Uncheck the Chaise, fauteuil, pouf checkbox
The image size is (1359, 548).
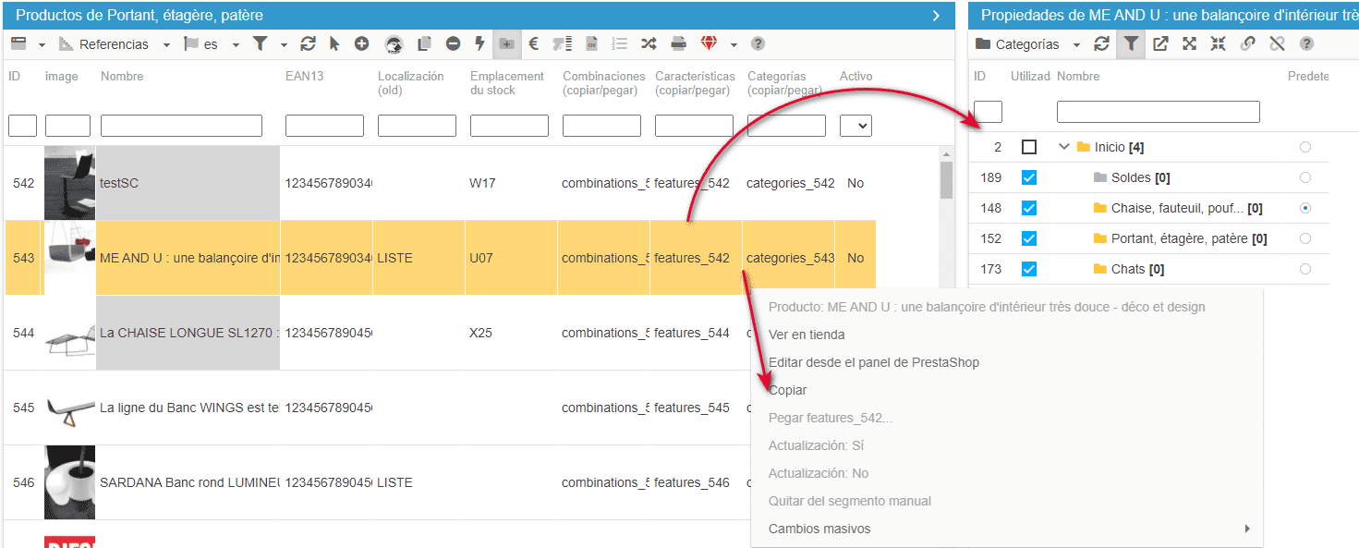1029,208
